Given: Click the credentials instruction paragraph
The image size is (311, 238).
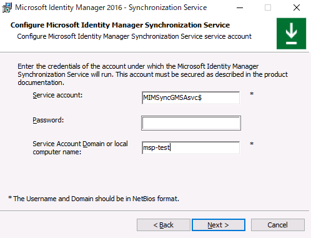Looking at the screenshot, I should [152, 74].
